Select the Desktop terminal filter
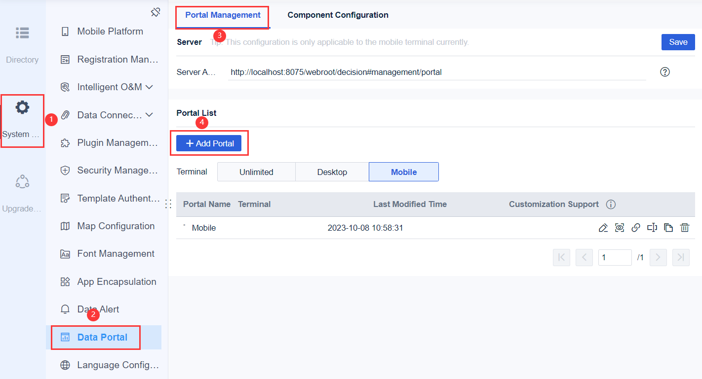The image size is (702, 379). click(331, 172)
